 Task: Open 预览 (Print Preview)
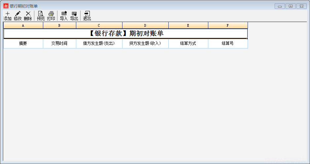tap(41, 16)
